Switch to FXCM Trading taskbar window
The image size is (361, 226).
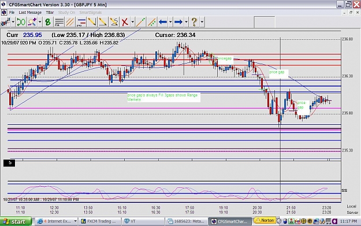coord(100,221)
